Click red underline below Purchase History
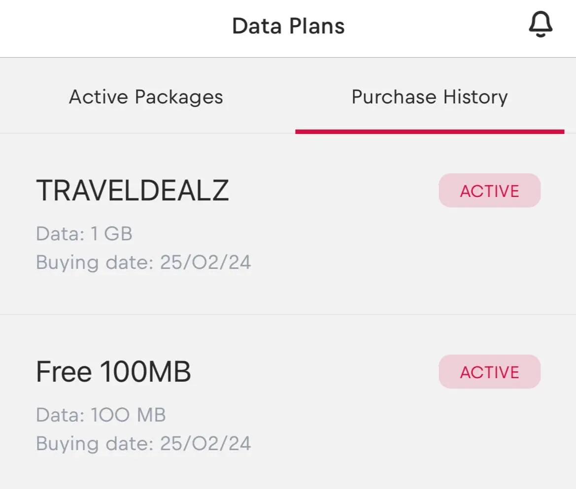 (429, 131)
